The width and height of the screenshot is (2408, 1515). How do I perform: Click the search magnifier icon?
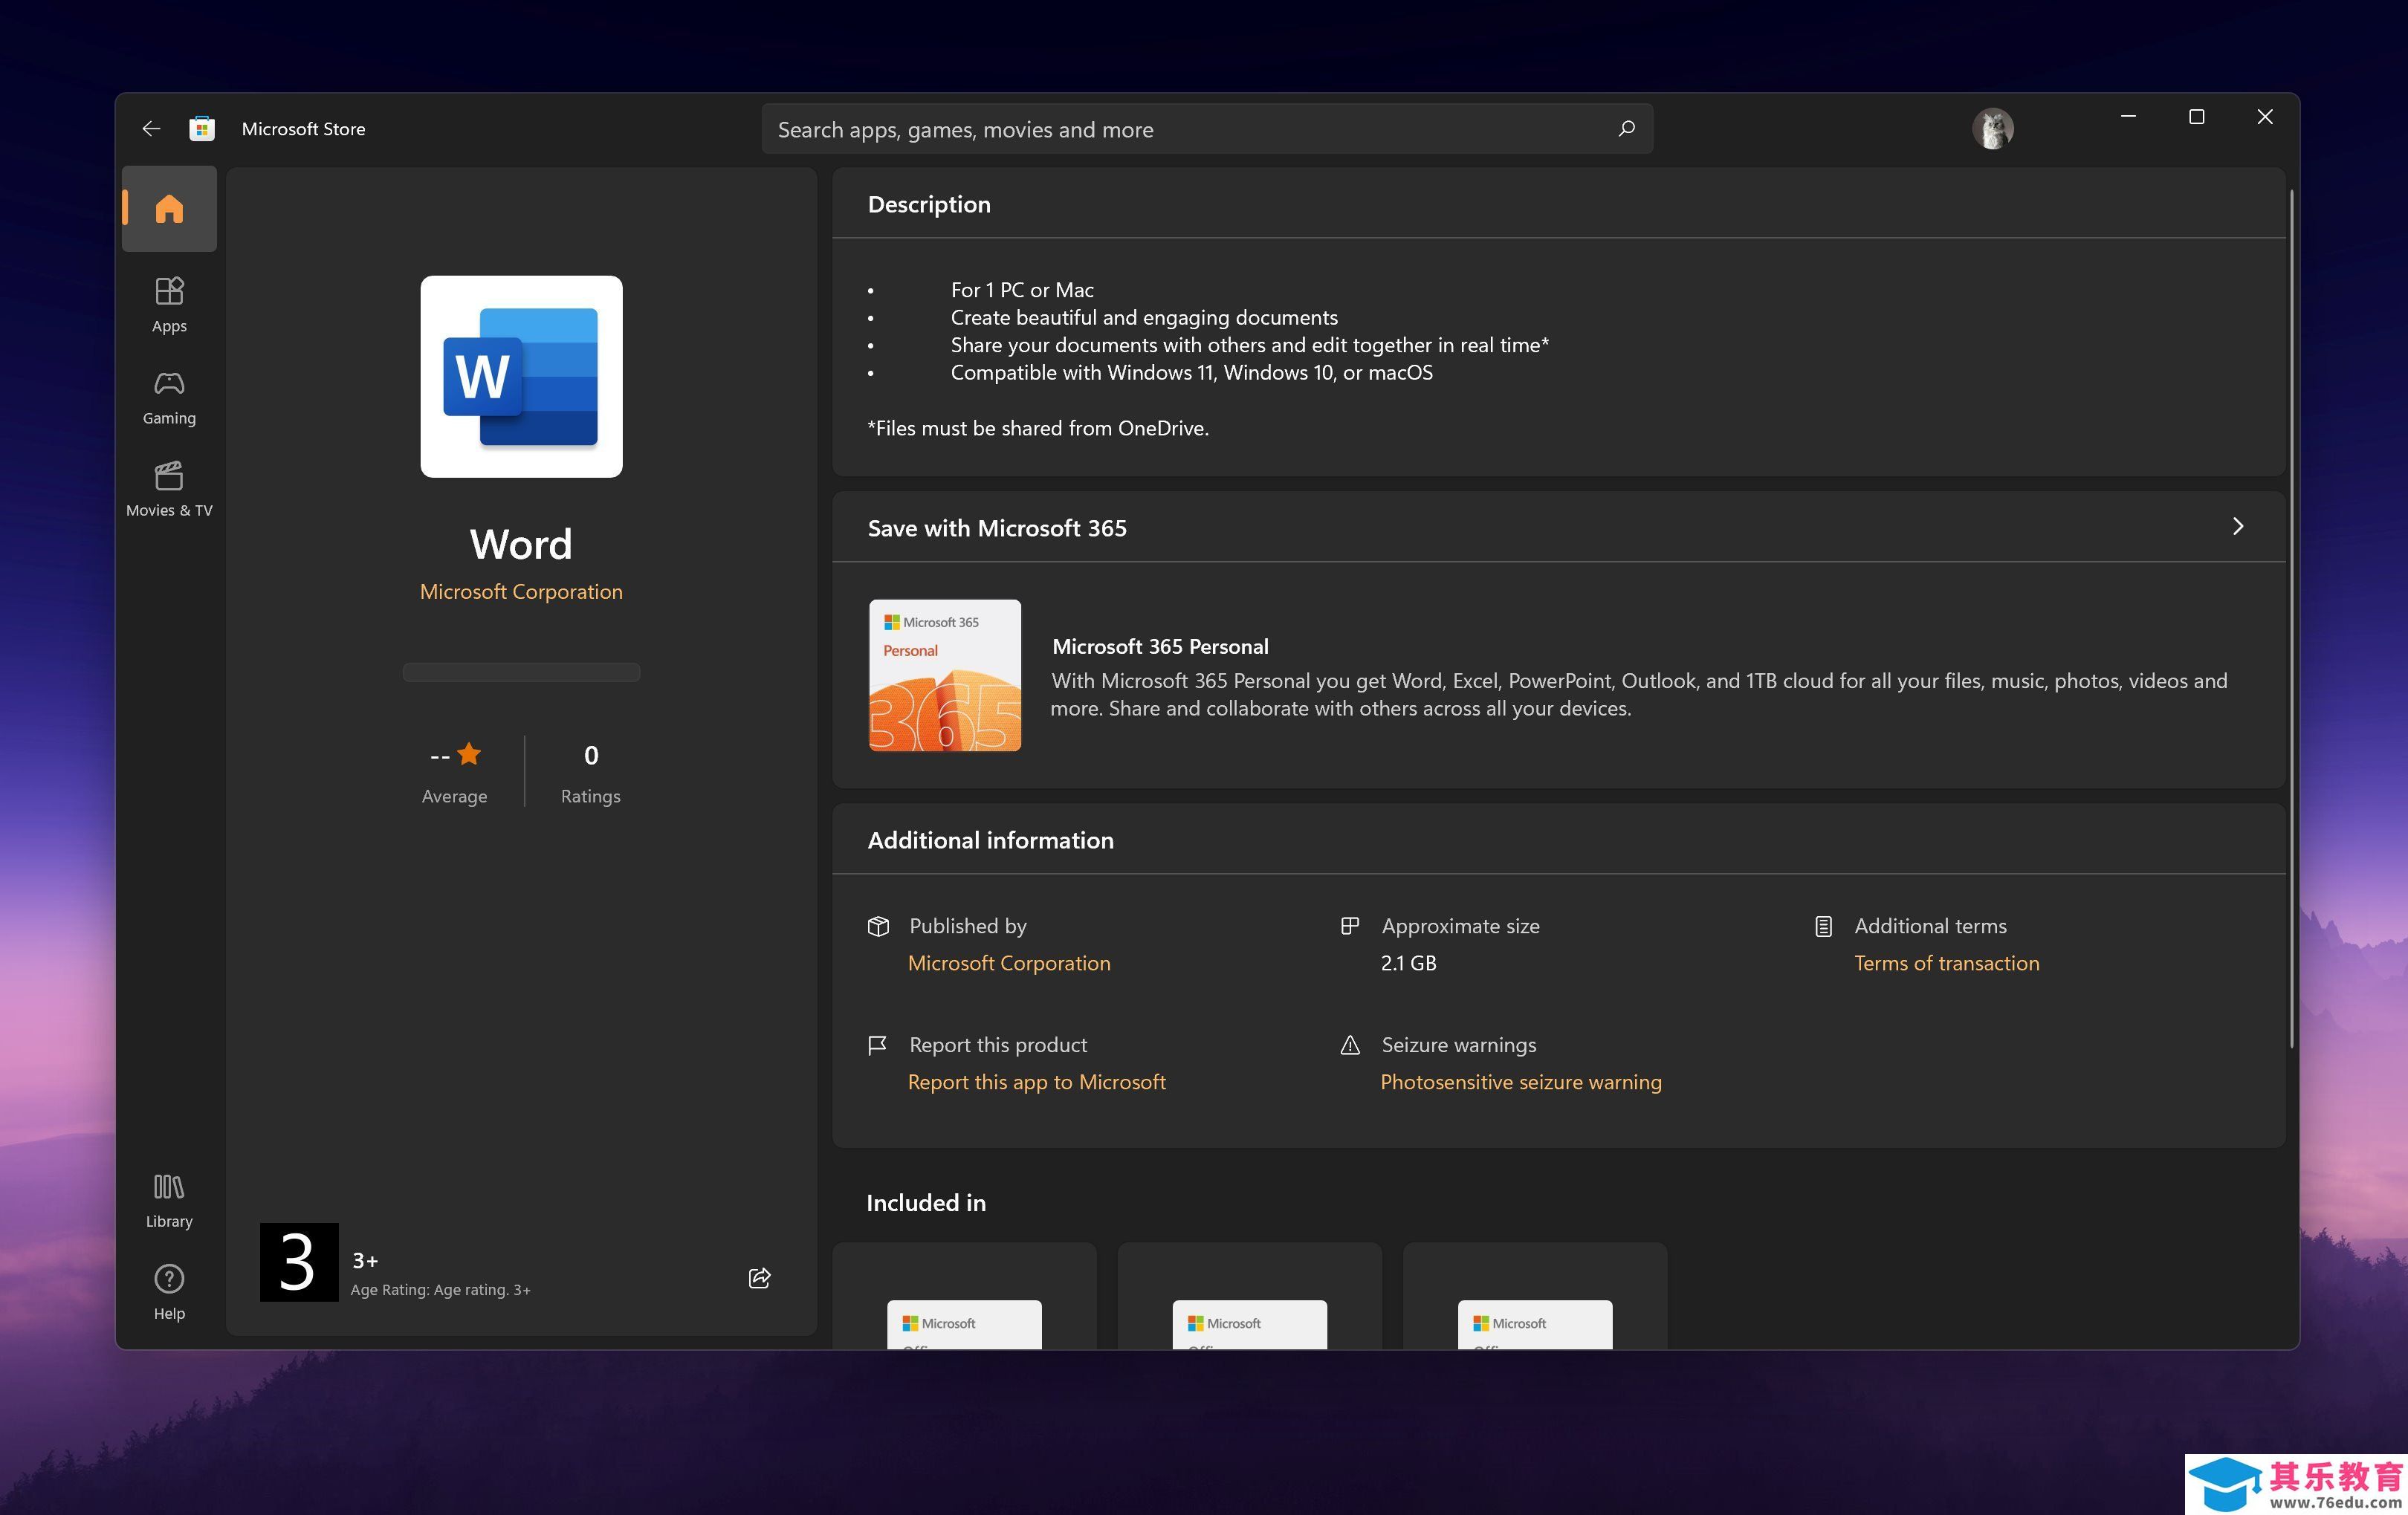click(1627, 128)
